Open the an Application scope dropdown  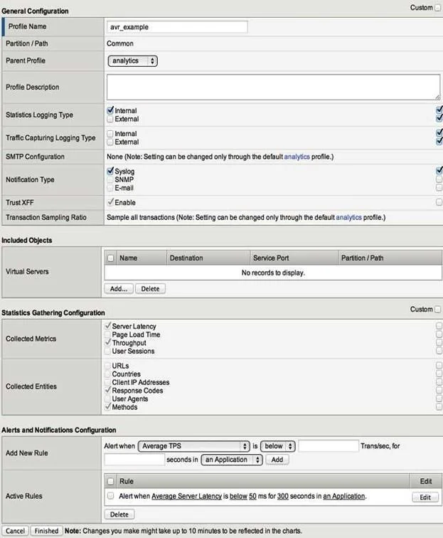click(232, 460)
